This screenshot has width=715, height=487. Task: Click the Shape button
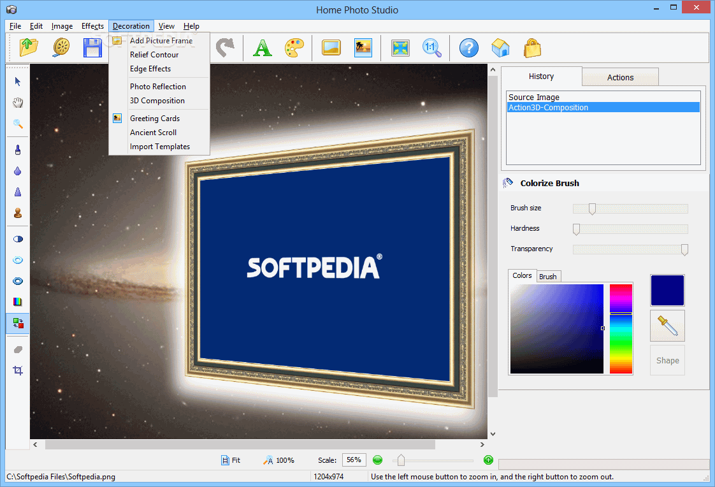(x=668, y=360)
